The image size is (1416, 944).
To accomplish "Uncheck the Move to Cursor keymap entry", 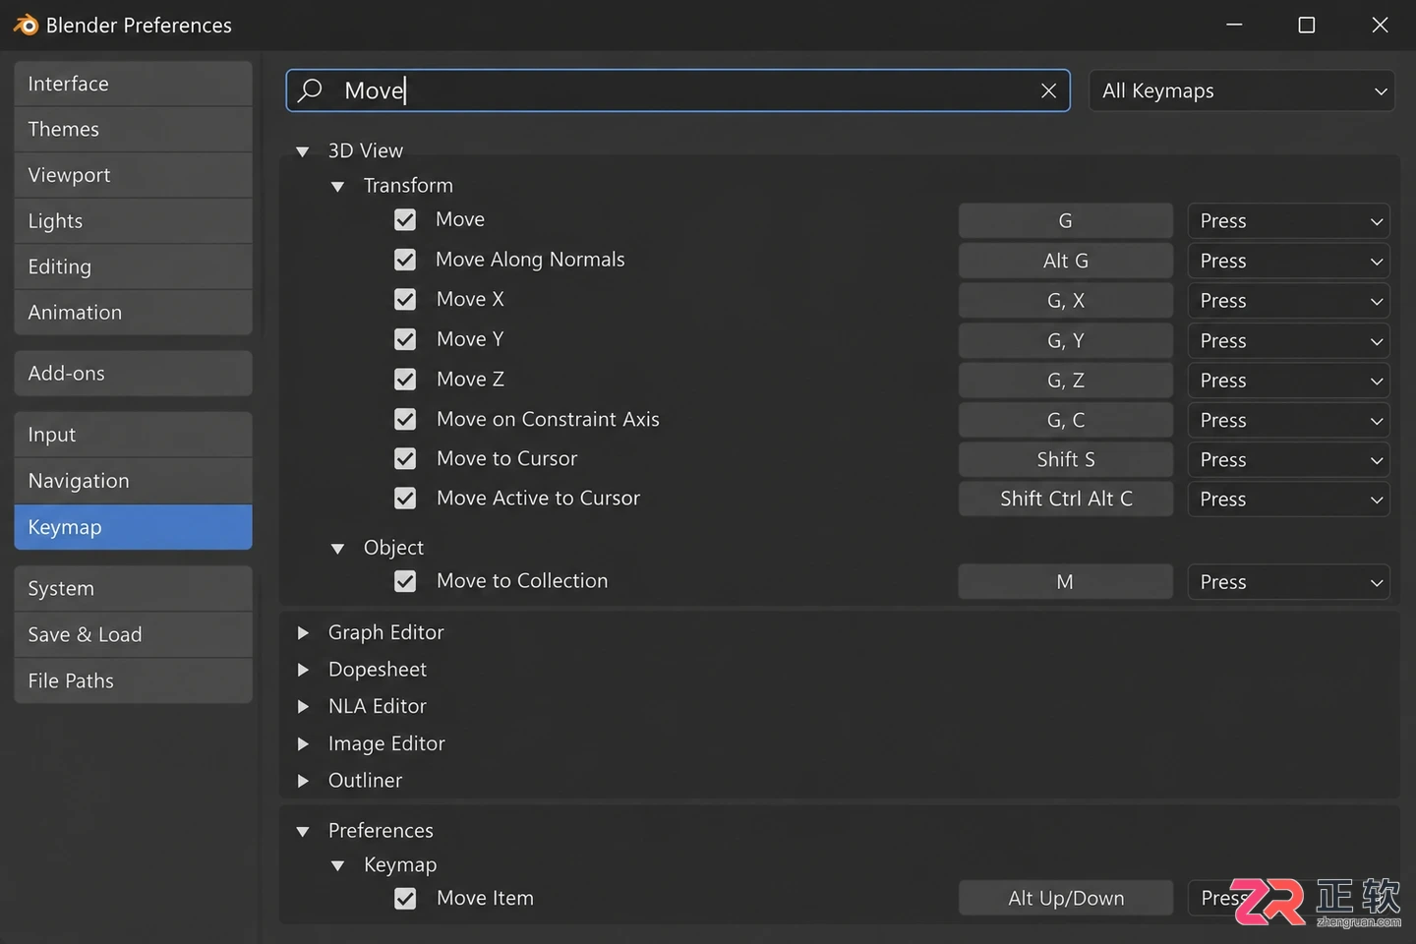I will pos(405,459).
